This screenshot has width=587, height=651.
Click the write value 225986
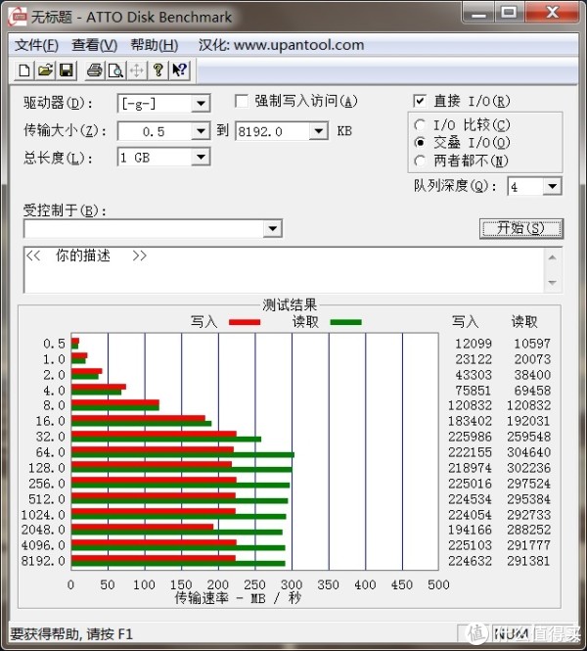pyautogui.click(x=470, y=437)
